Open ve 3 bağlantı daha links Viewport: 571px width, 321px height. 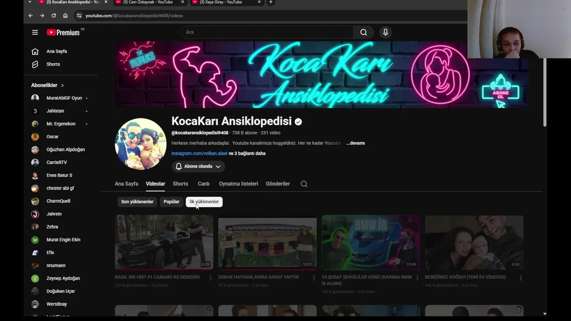[x=247, y=153]
